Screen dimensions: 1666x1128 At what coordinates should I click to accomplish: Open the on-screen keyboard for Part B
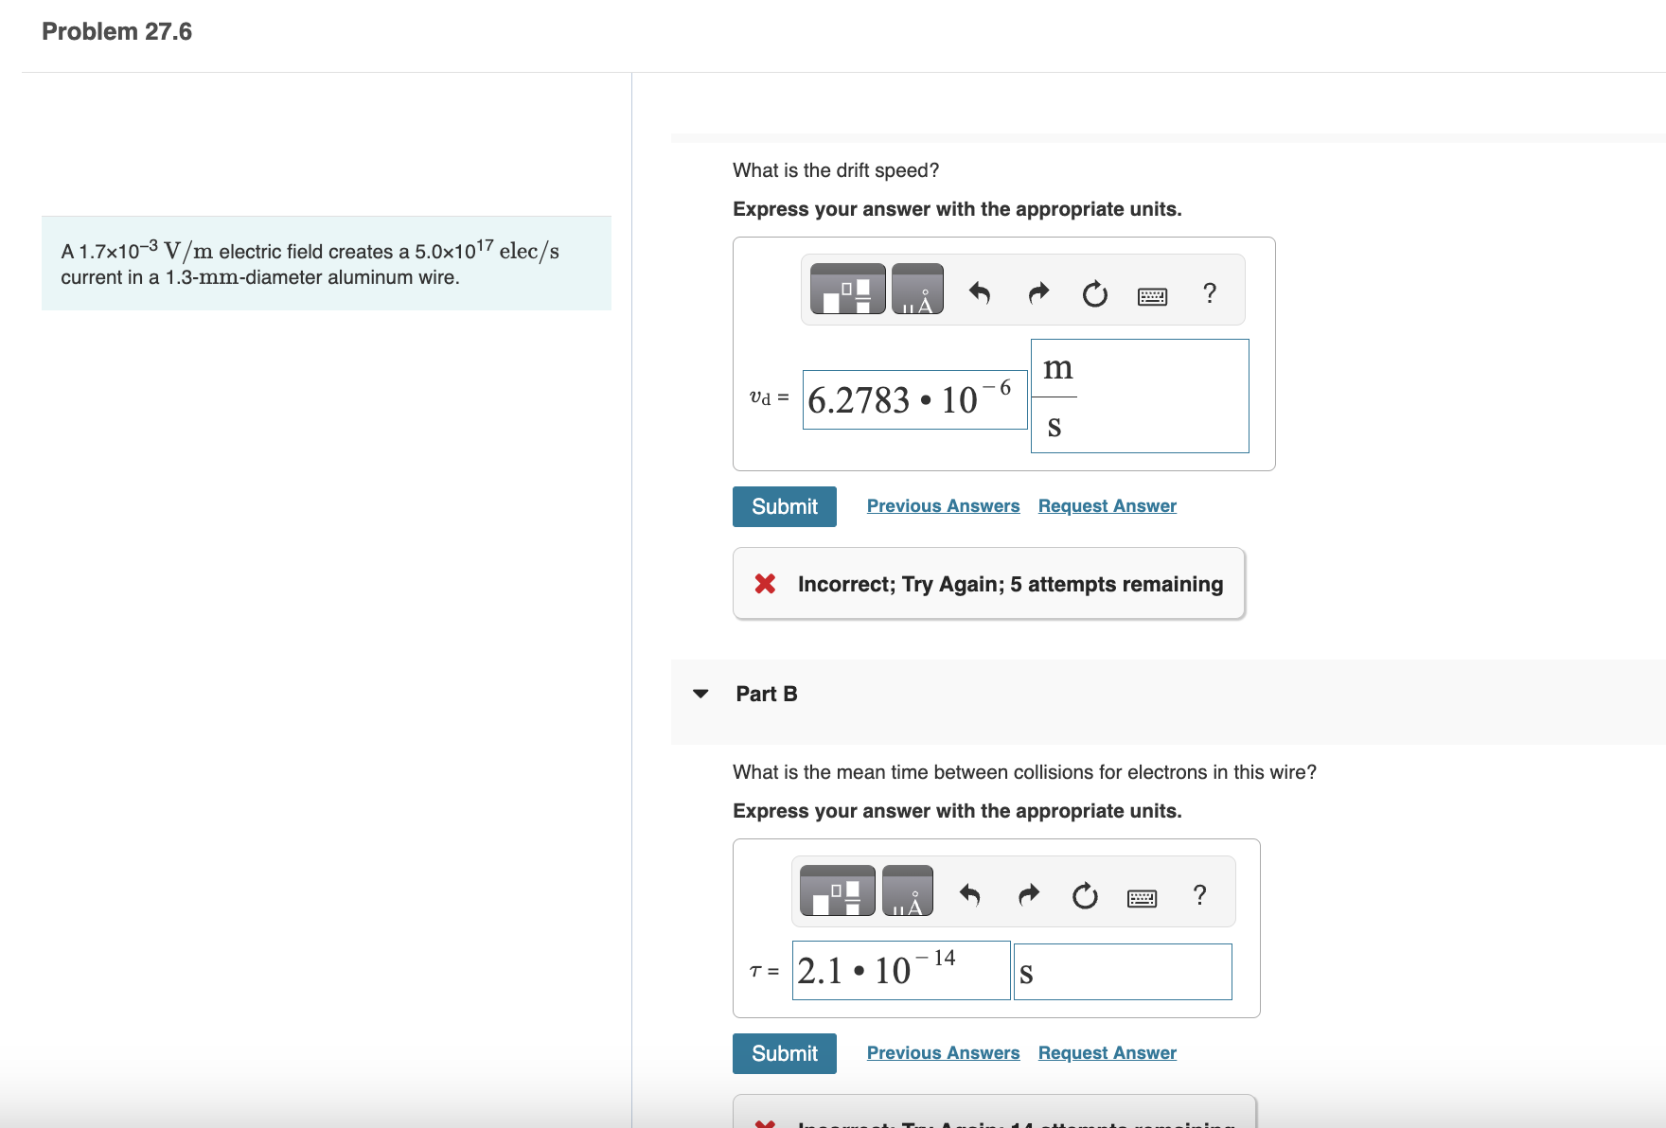coord(1143,896)
